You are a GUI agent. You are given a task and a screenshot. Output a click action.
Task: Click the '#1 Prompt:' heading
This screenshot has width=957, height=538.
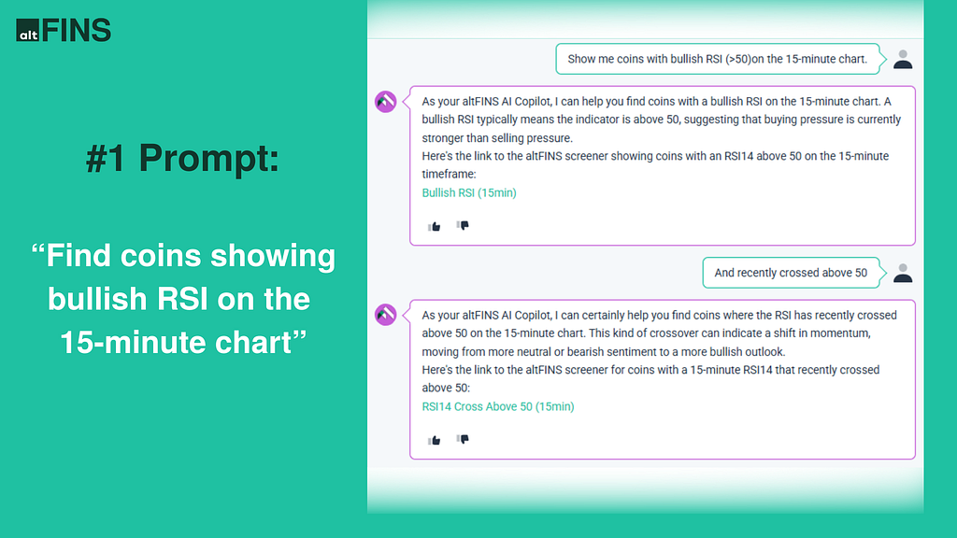(x=182, y=158)
